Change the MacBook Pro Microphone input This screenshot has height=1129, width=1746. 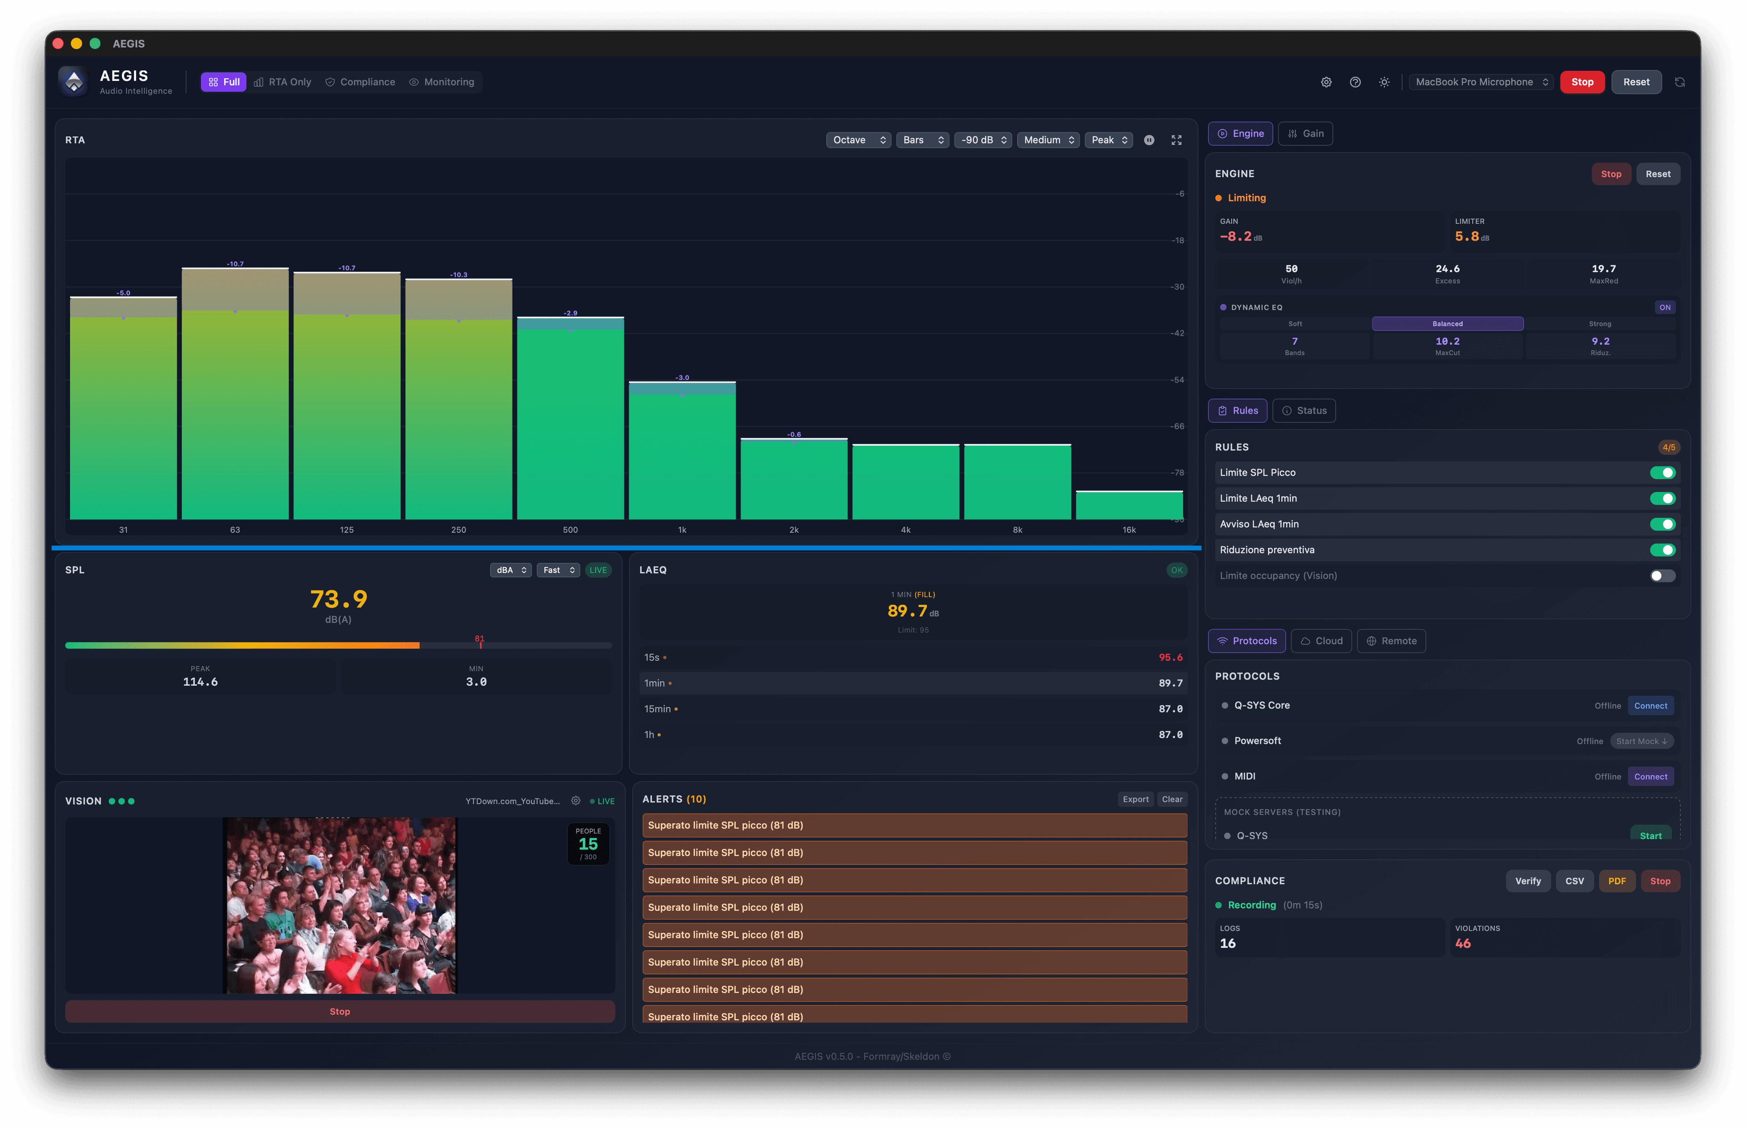1480,82
